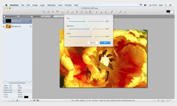Select the Zoom magnifier tool

[x=121, y=12]
